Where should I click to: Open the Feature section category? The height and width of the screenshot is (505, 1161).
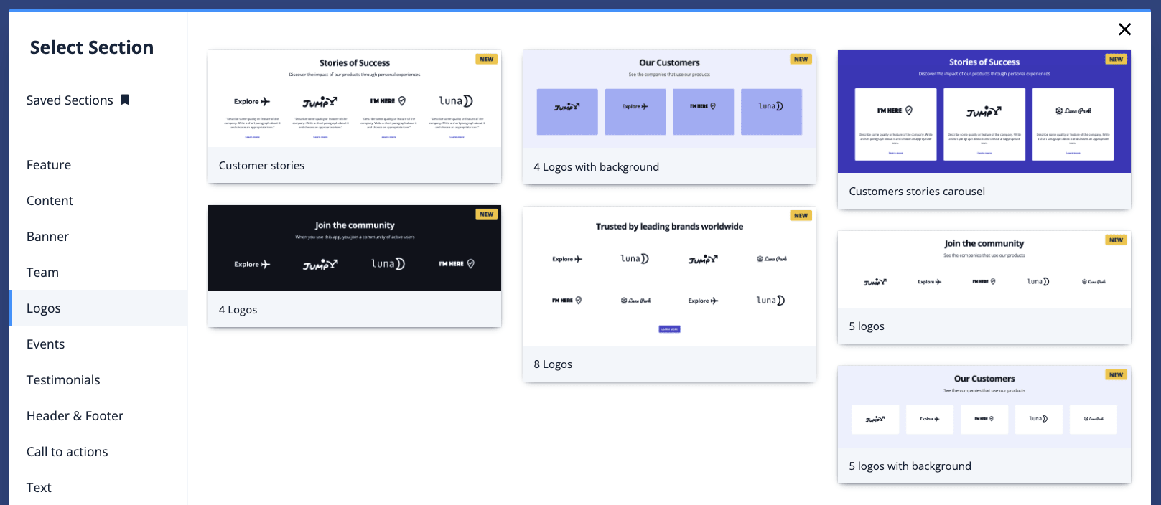click(x=49, y=165)
